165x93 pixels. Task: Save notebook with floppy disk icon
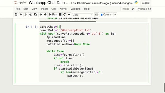pyautogui.click(x=16, y=14)
